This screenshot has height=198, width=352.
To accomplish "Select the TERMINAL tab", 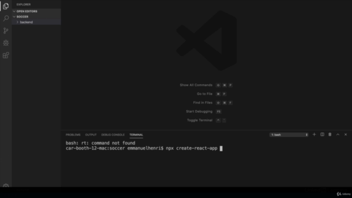I will tap(136, 135).
